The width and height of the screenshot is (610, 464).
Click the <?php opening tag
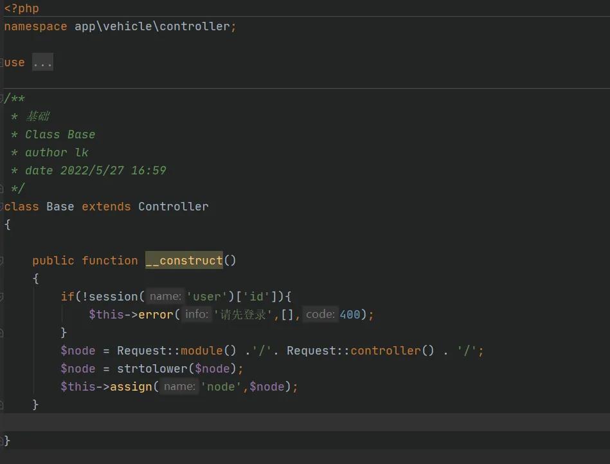click(21, 8)
